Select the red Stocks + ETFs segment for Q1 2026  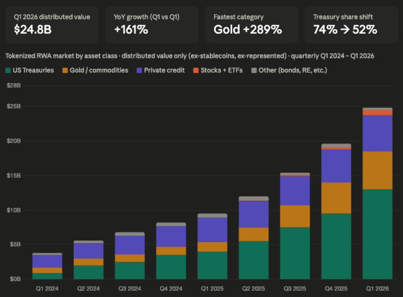tap(377, 112)
